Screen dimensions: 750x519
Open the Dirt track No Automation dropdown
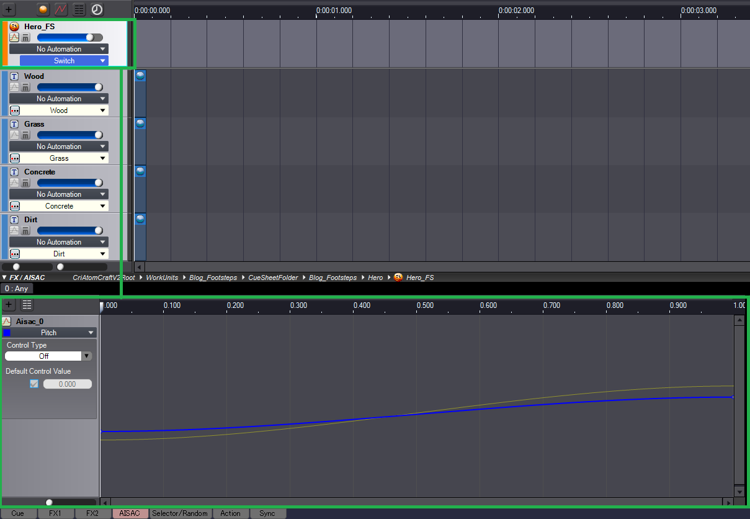coord(59,242)
